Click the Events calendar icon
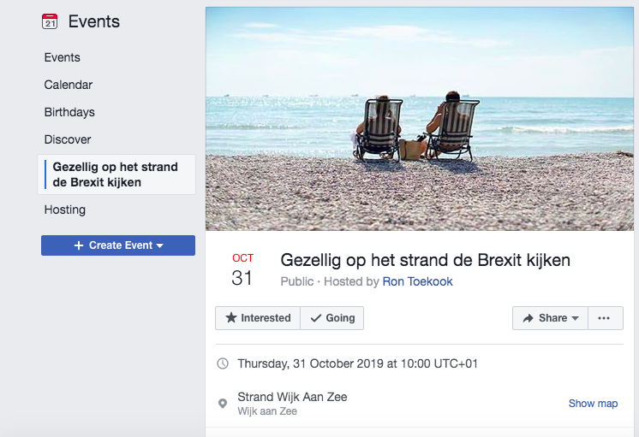The image size is (639, 437). pos(50,22)
